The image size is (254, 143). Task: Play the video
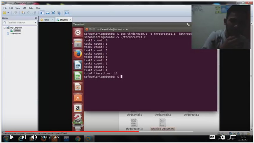[x=12, y=137]
